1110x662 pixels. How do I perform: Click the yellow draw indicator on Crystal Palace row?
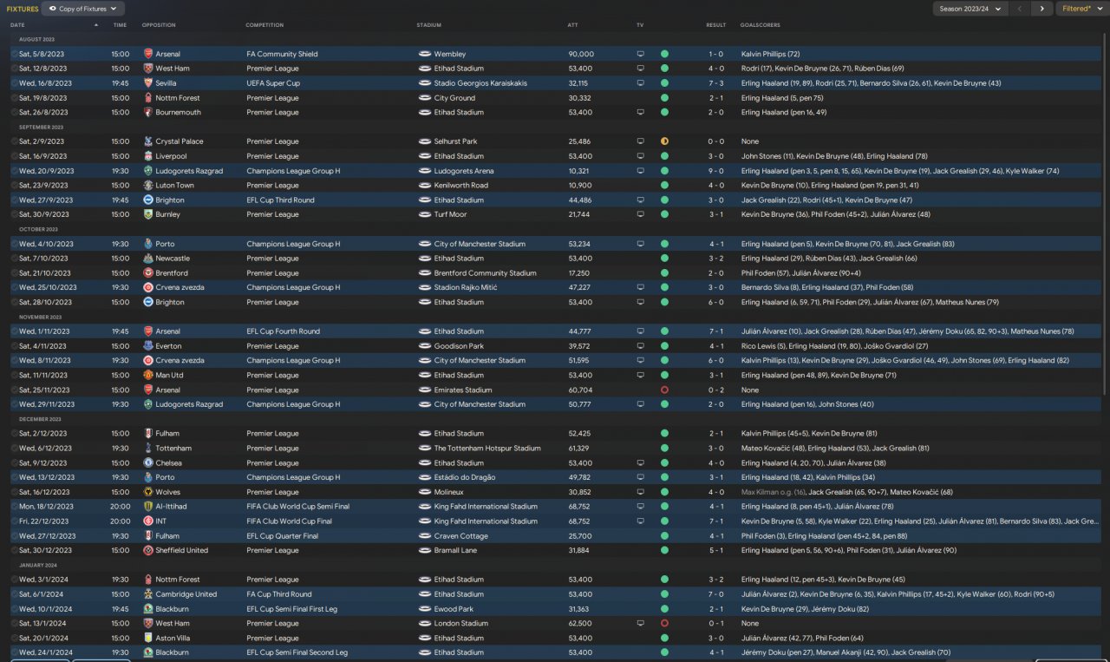[x=664, y=141]
